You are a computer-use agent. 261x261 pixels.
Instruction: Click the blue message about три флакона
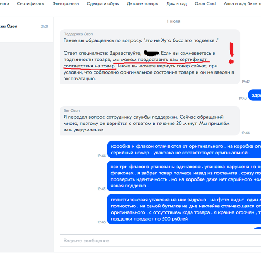click(x=184, y=176)
